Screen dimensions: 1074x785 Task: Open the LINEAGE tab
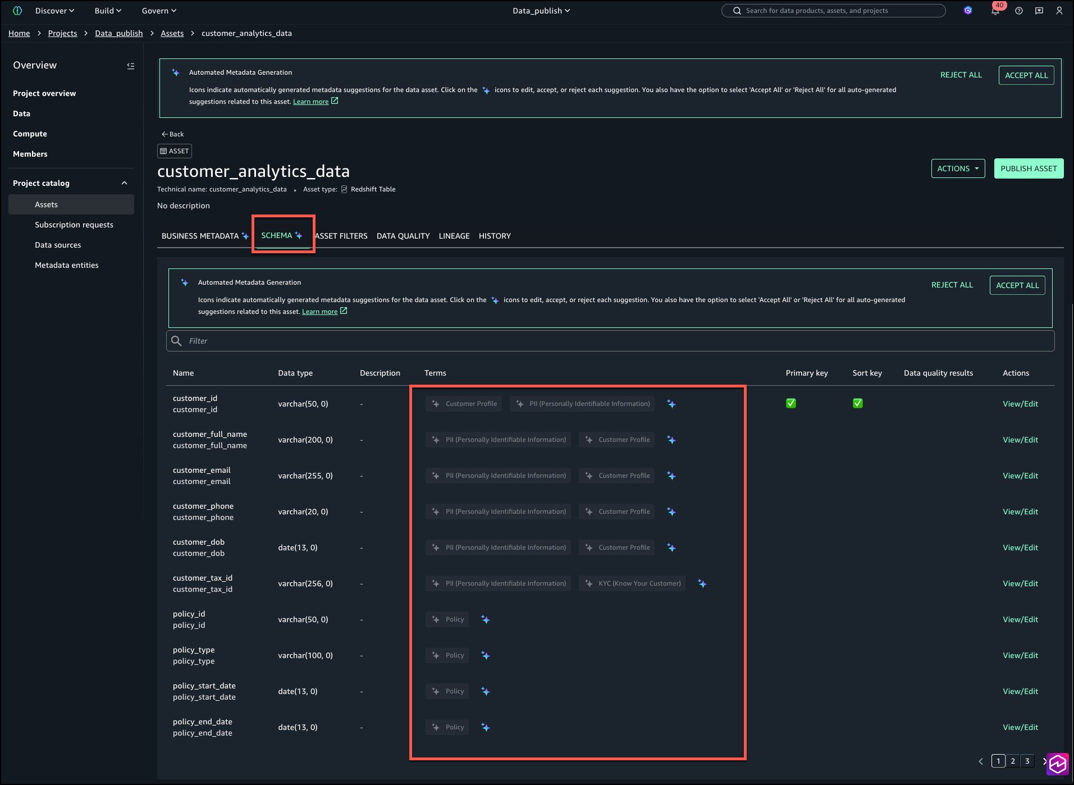[x=454, y=236]
